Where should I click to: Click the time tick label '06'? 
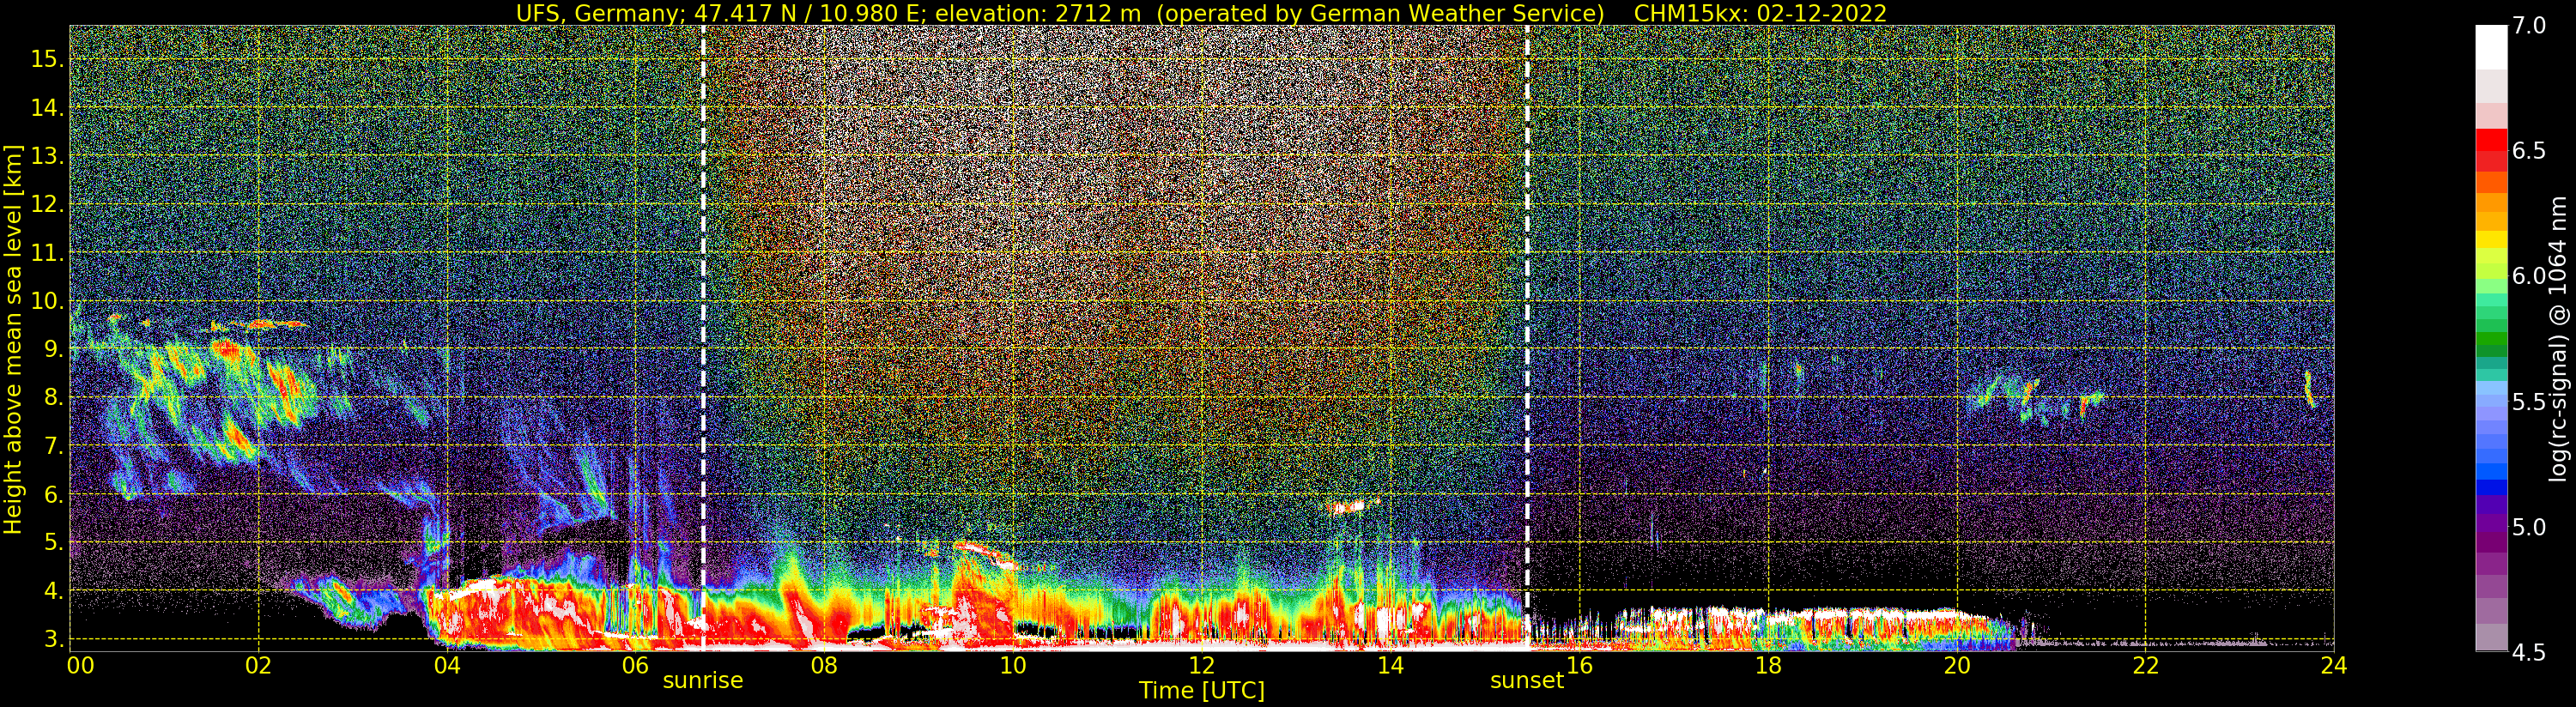[x=636, y=665]
